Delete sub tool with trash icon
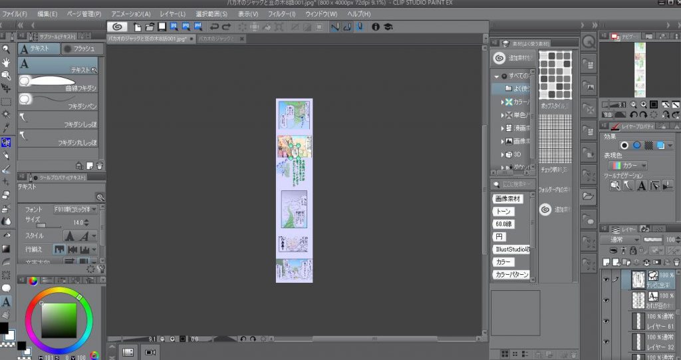 pyautogui.click(x=100, y=166)
